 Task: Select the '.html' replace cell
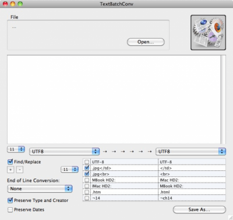192,192
